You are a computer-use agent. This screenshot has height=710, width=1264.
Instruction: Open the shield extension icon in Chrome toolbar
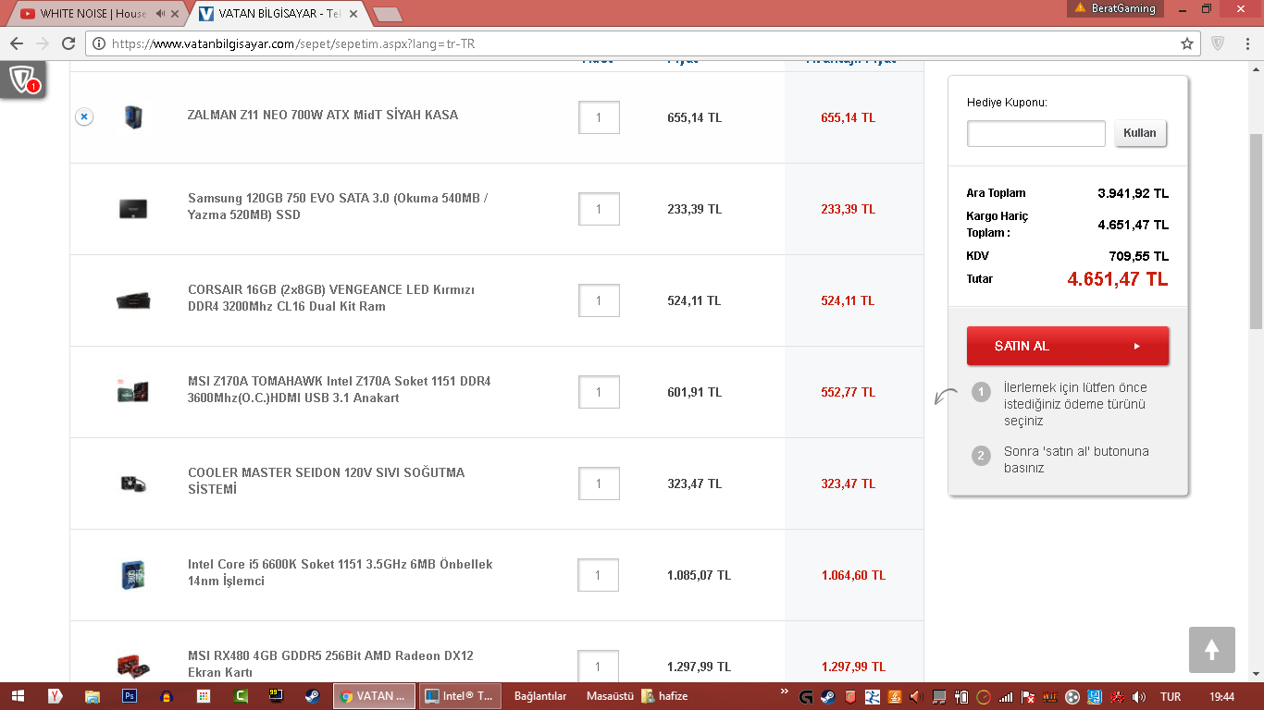tap(1219, 43)
